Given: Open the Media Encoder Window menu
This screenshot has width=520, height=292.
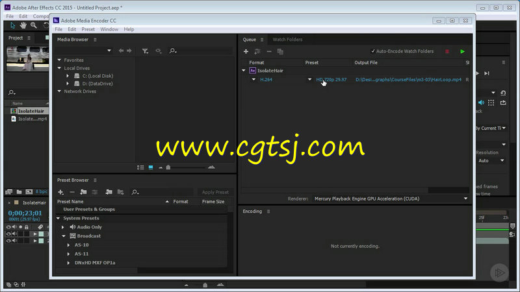Looking at the screenshot, I should point(109,29).
